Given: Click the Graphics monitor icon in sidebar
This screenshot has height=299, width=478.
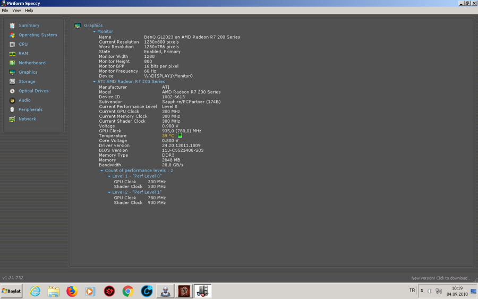Looking at the screenshot, I should [x=12, y=73].
